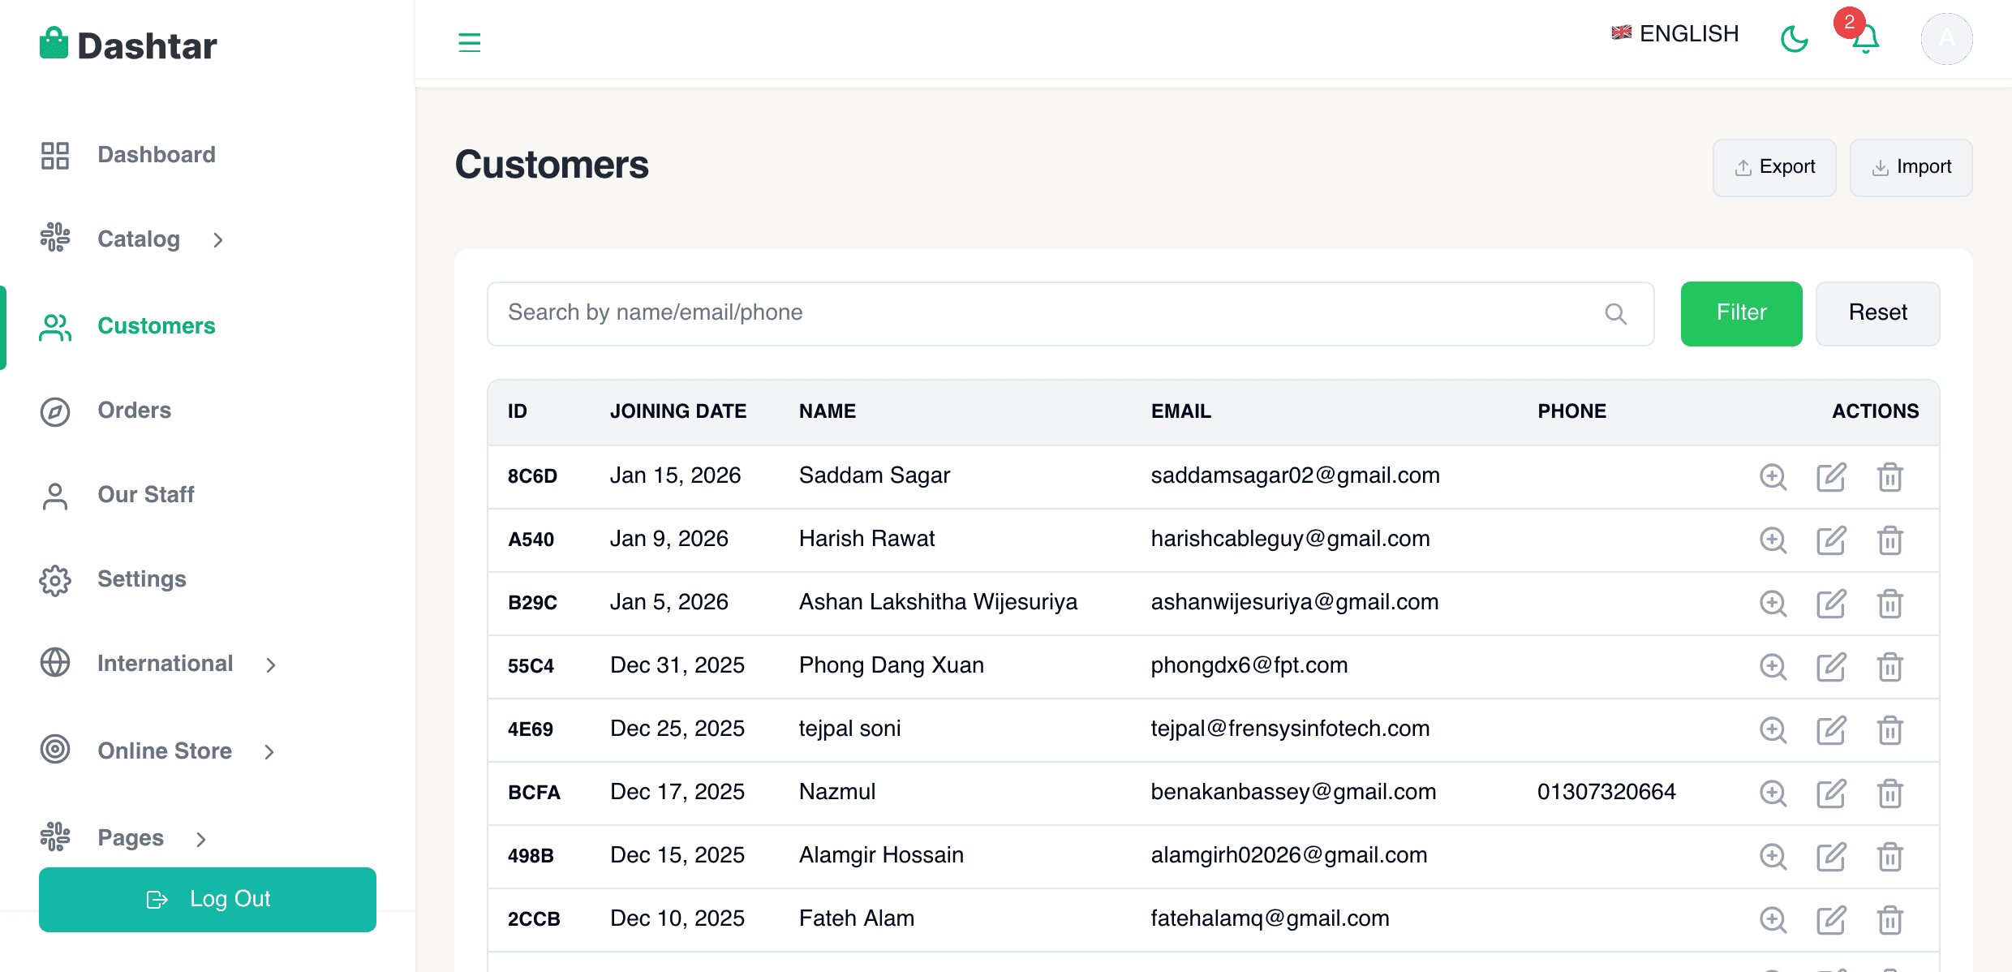View details of Phong Dang Xuan
The image size is (2012, 972).
point(1773,667)
